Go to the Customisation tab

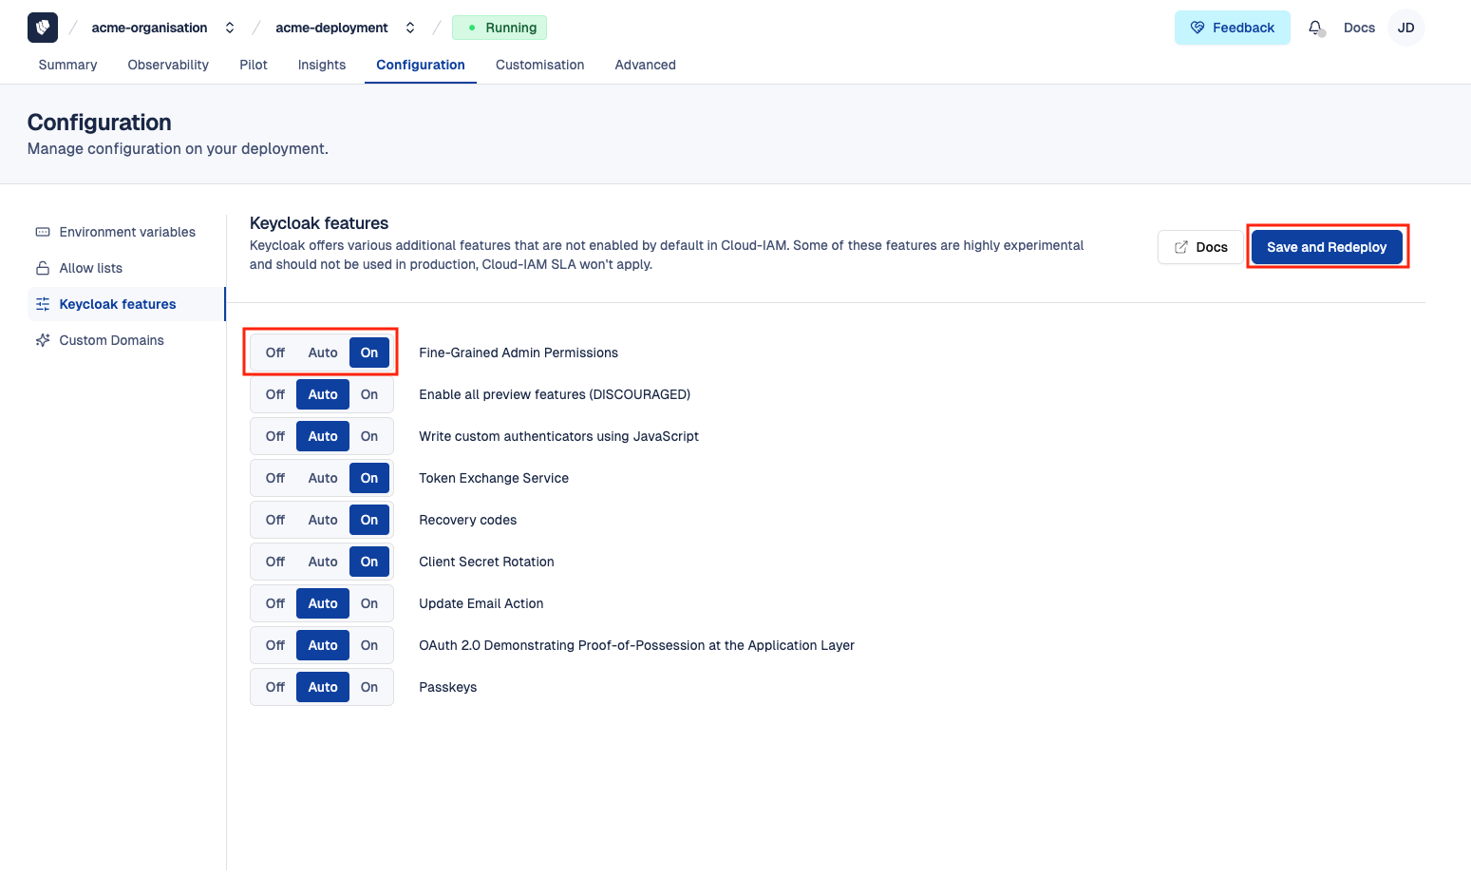[x=540, y=65]
